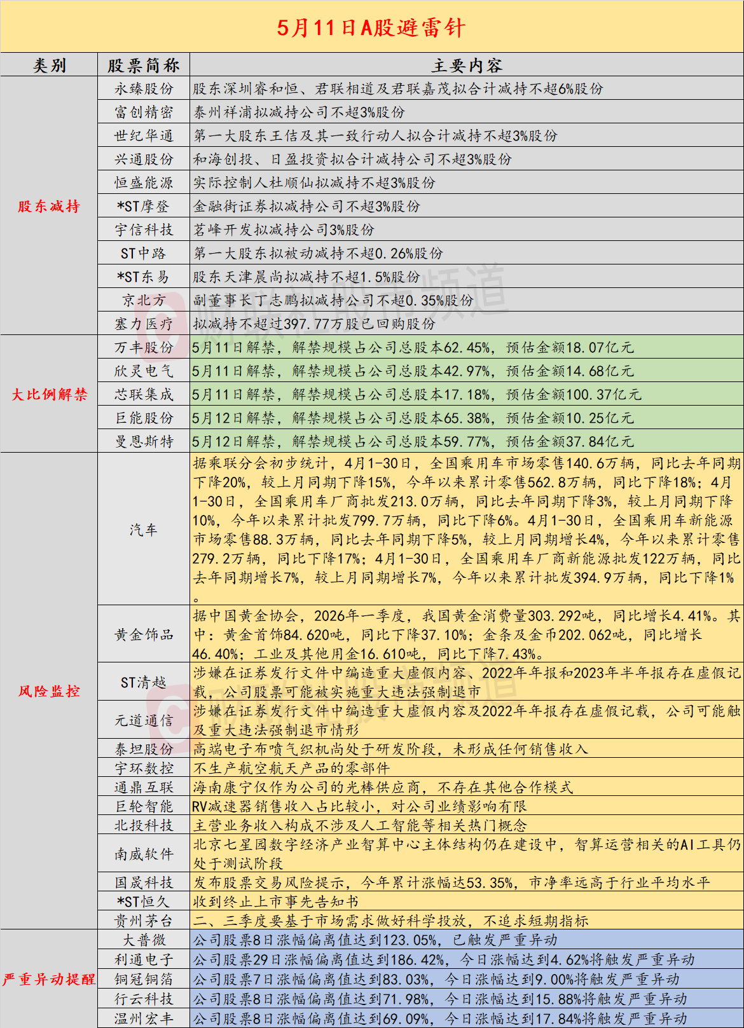Image resolution: width=744 pixels, height=1028 pixels.
Task: Select stock name 恒盛能源
Action: (x=144, y=183)
